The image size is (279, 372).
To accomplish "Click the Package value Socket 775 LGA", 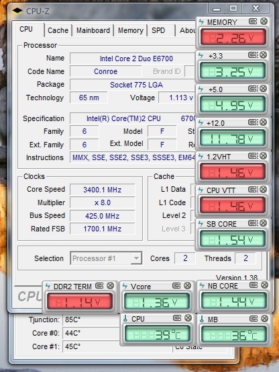I will [133, 85].
